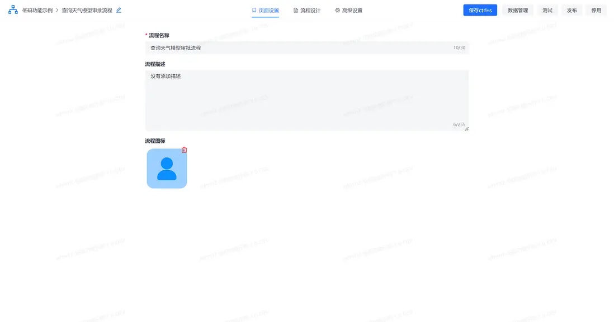Click breadcrumb text 查询天气模型审批流程
Screen dimensions: 614x322
tap(87, 11)
